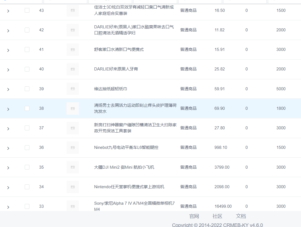The width and height of the screenshot is (301, 227).
Task: Click Ninebot九号电动平衡车L6智能腿控
Action: pyautogui.click(x=126, y=147)
